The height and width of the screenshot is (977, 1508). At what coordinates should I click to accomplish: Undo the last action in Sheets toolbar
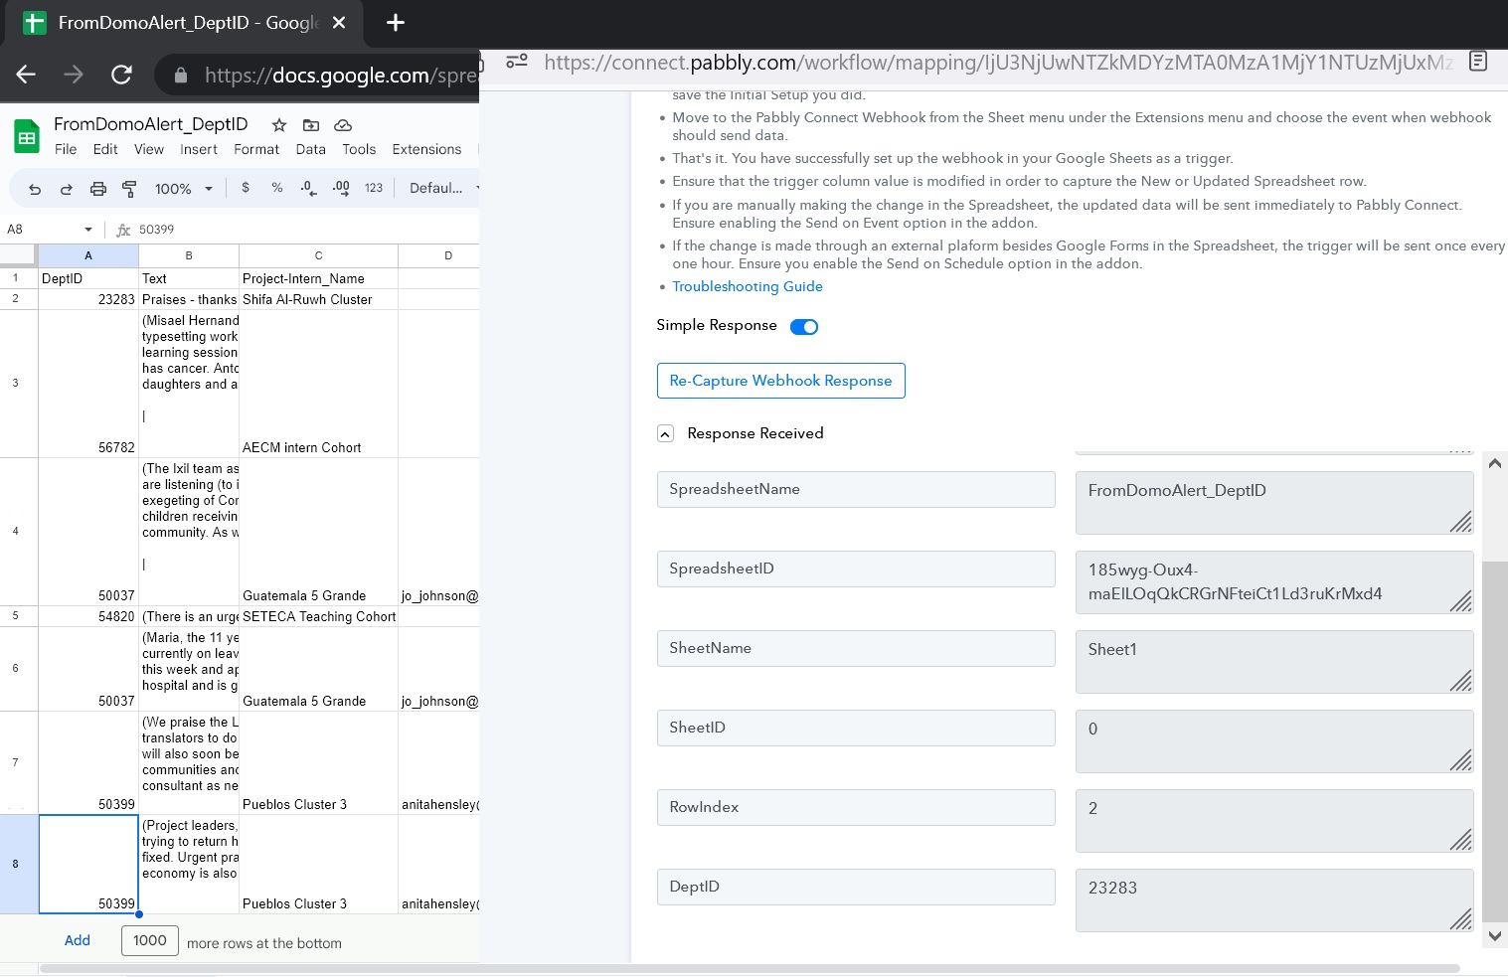(x=35, y=189)
